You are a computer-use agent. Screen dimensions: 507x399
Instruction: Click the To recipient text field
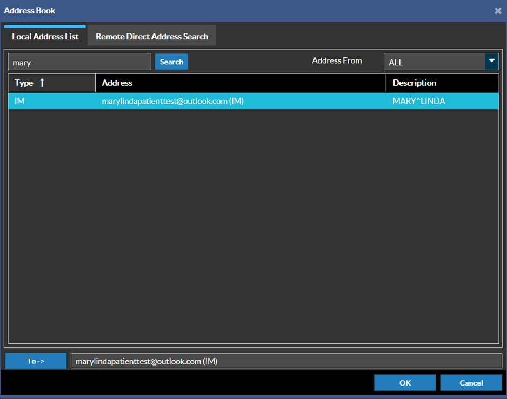coord(286,361)
